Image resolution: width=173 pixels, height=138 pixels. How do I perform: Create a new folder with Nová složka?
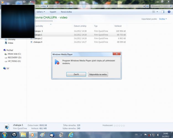pos(66,12)
